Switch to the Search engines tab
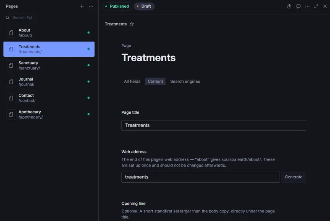Viewport: 330px width, 221px height. pyautogui.click(x=185, y=81)
